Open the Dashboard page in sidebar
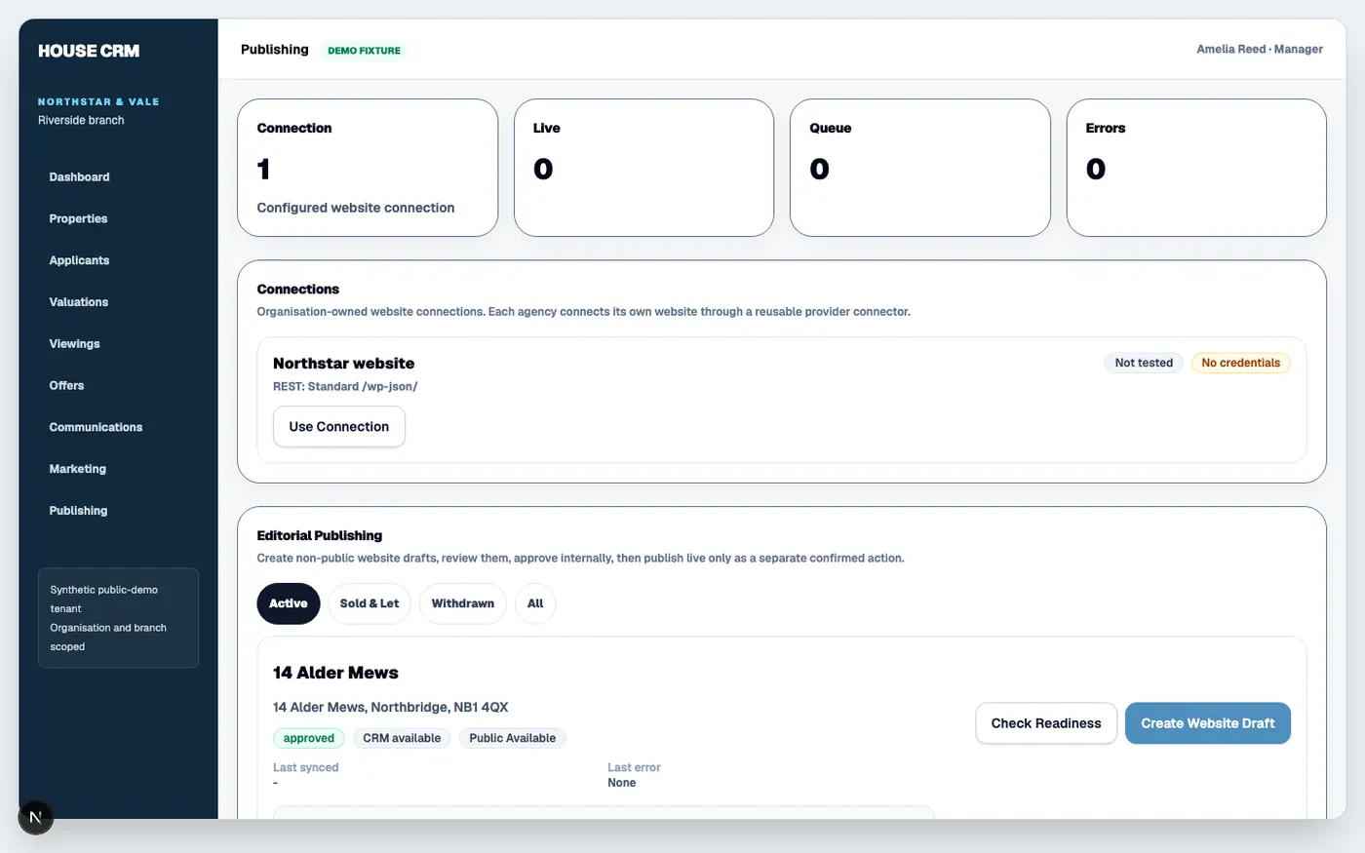Screen dimensions: 1365x853 (x=79, y=177)
